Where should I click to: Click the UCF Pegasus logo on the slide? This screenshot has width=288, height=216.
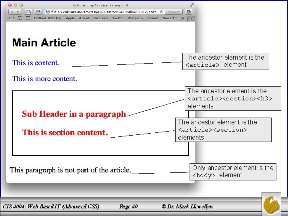tap(271, 204)
